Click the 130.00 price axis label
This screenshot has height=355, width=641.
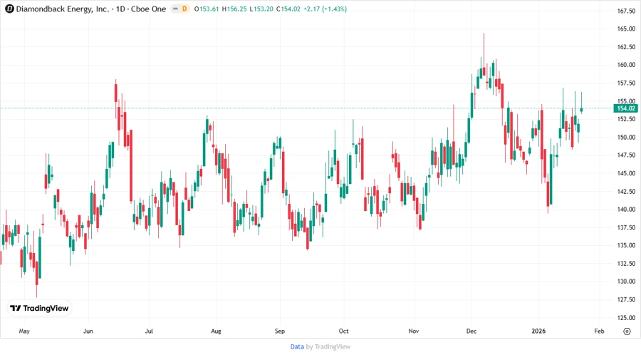(x=626, y=282)
